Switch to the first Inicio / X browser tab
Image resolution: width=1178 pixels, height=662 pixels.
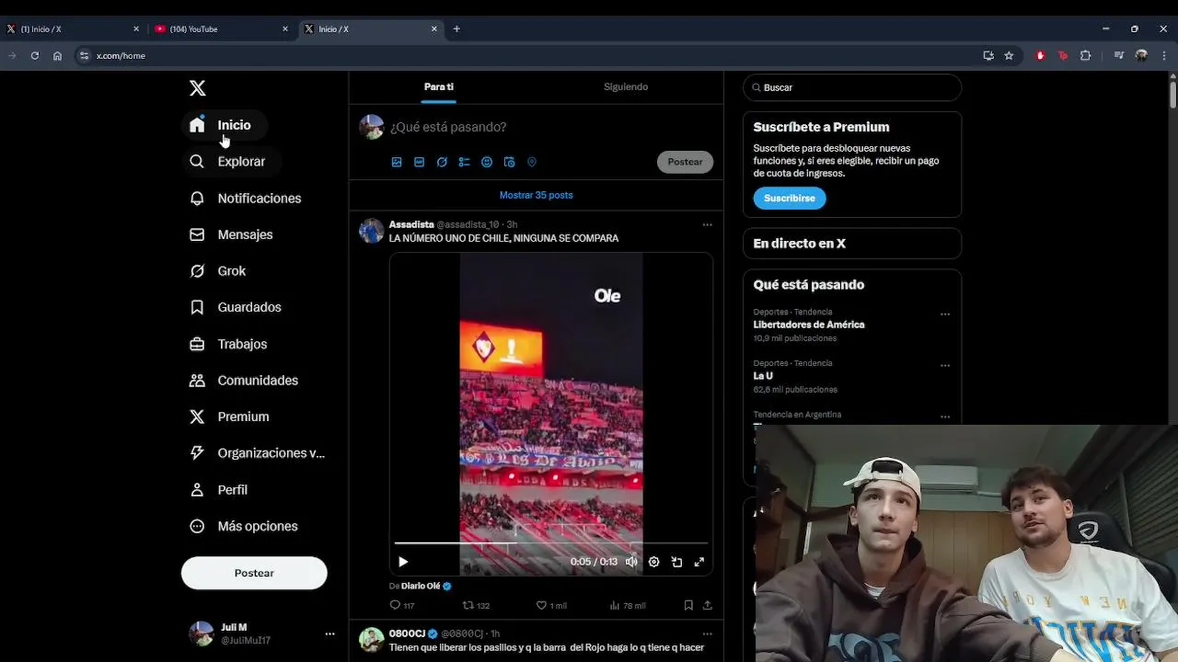pos(73,29)
